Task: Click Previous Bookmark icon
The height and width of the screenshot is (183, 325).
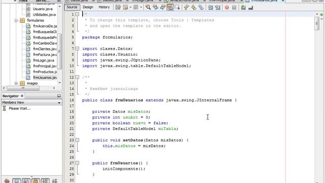Action: (186, 7)
